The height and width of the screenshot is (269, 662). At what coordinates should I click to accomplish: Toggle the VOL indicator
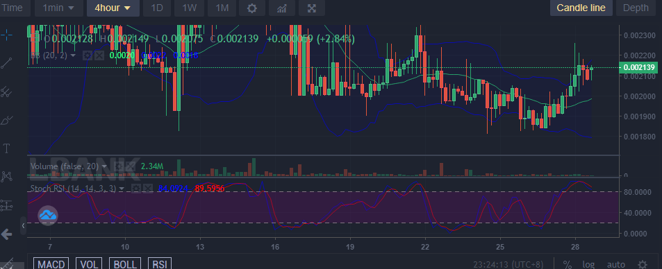pyautogui.click(x=89, y=264)
